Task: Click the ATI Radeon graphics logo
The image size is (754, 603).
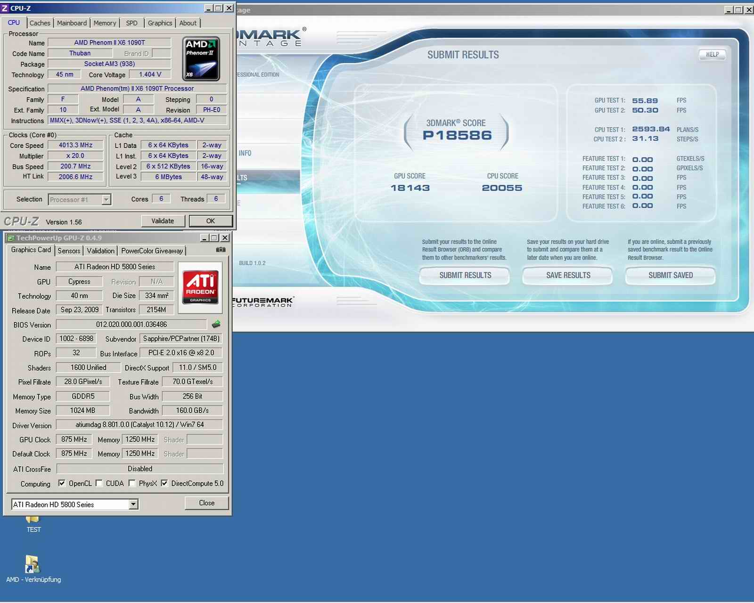Action: coord(200,287)
